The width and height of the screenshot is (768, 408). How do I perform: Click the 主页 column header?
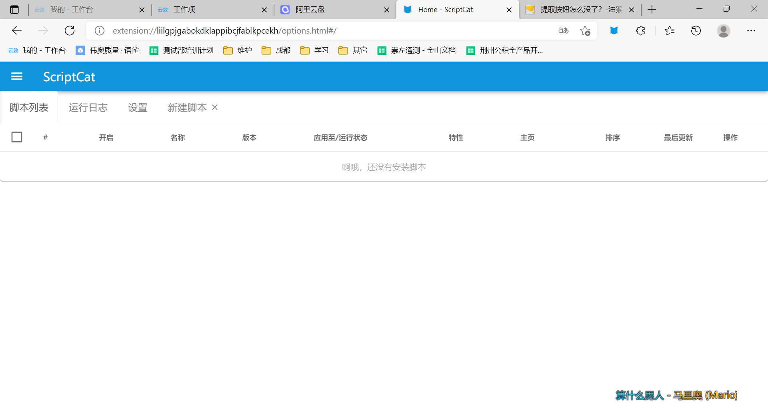click(528, 138)
